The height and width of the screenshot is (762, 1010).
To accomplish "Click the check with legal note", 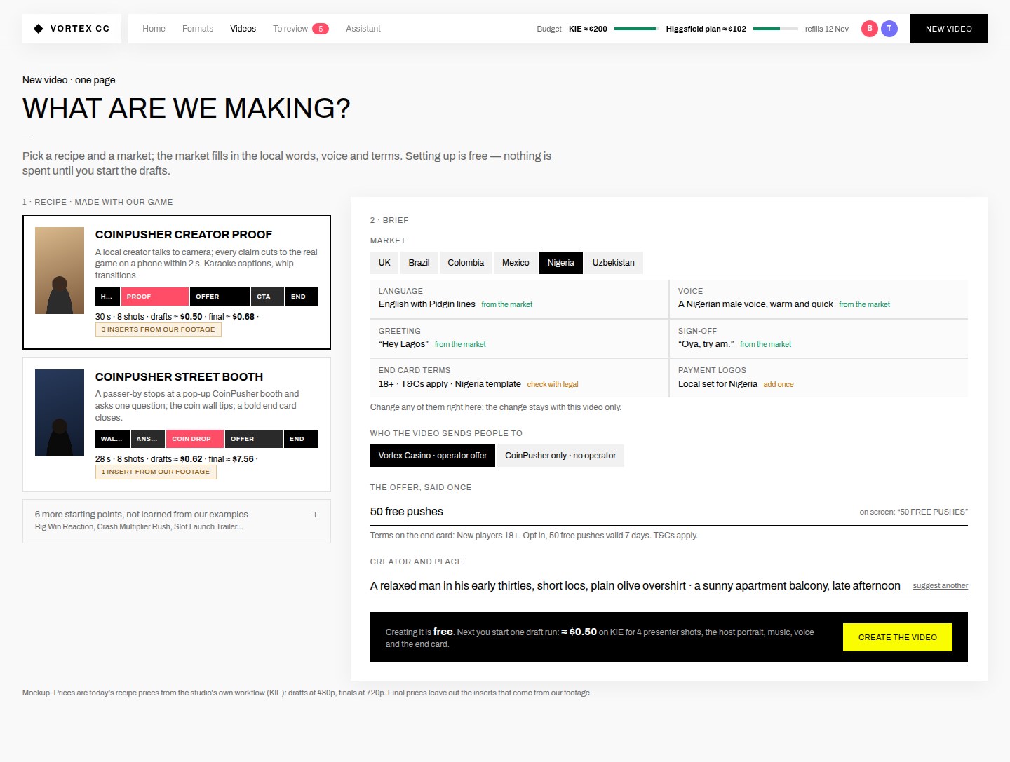I will 553,384.
